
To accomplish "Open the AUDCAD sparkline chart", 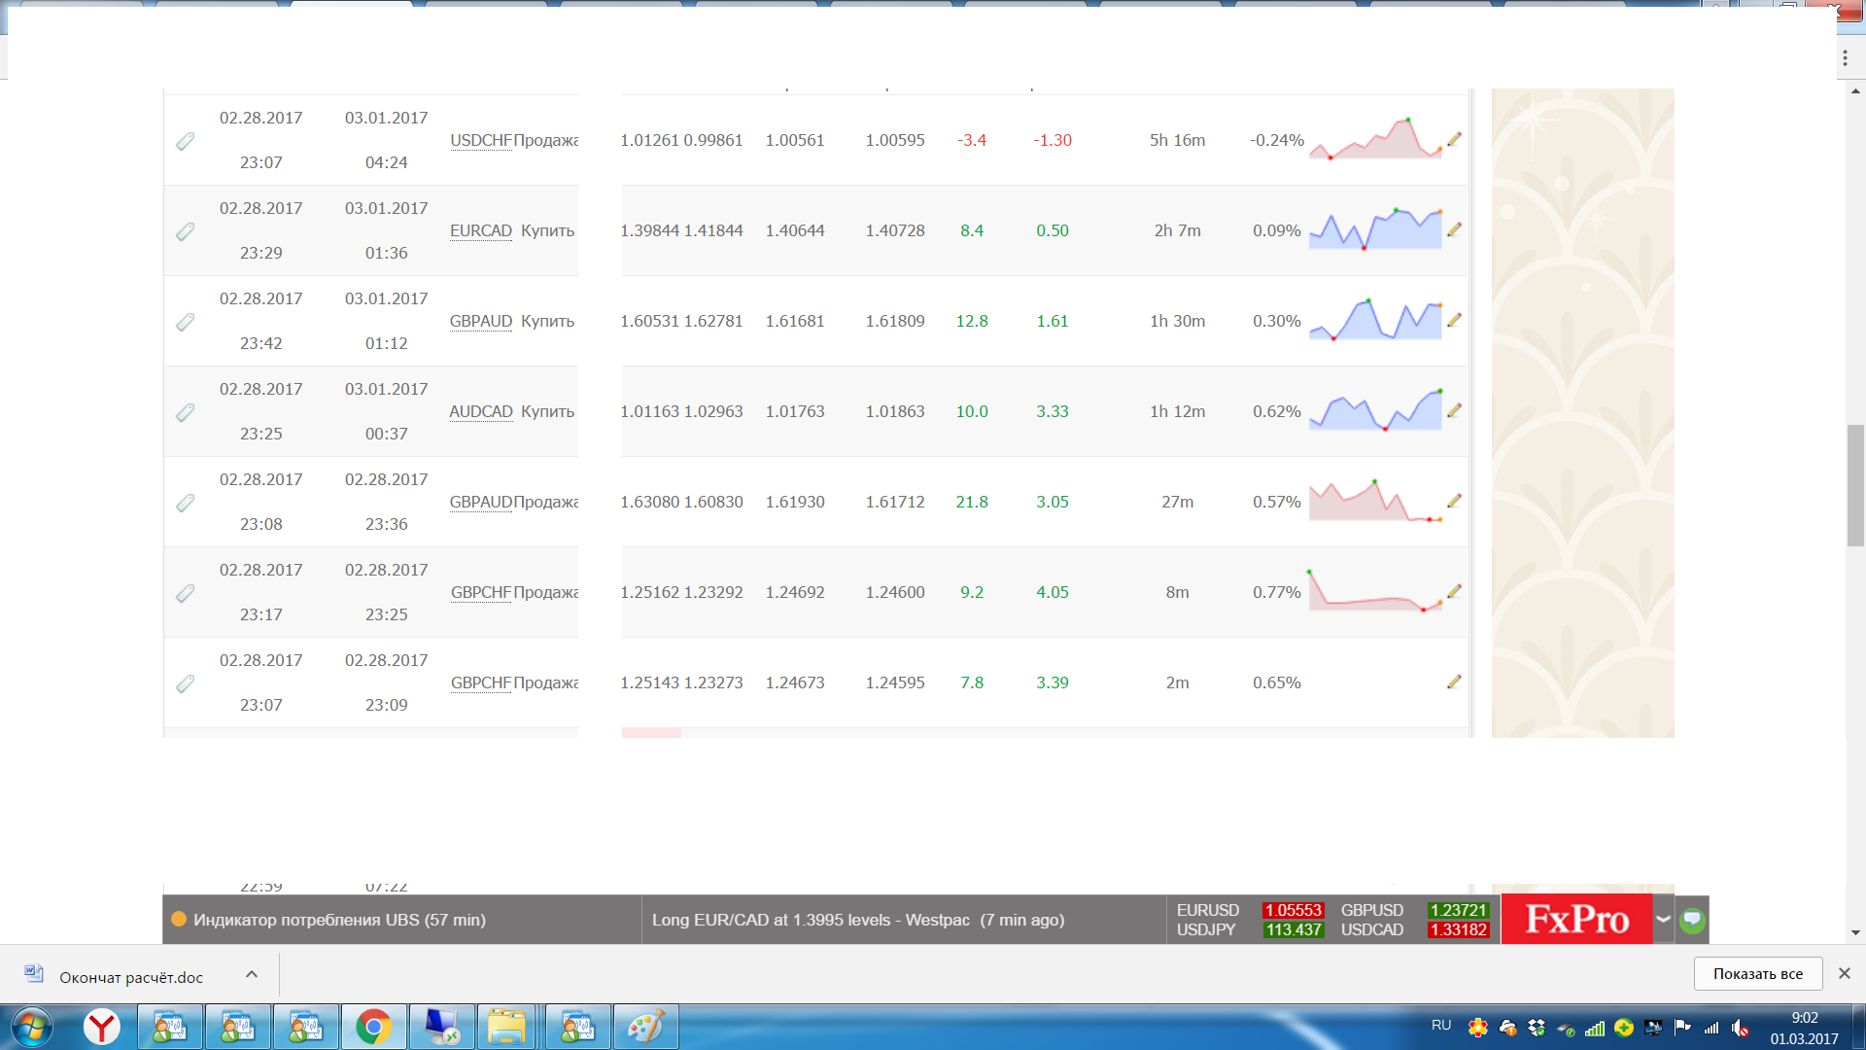I will (x=1375, y=409).
